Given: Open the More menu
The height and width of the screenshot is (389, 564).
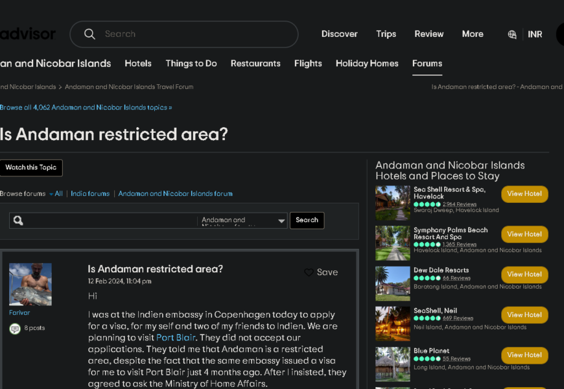Looking at the screenshot, I should coord(473,34).
